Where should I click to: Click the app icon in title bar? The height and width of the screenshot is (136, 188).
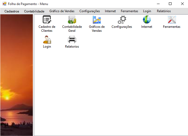pyautogui.click(x=4, y=4)
